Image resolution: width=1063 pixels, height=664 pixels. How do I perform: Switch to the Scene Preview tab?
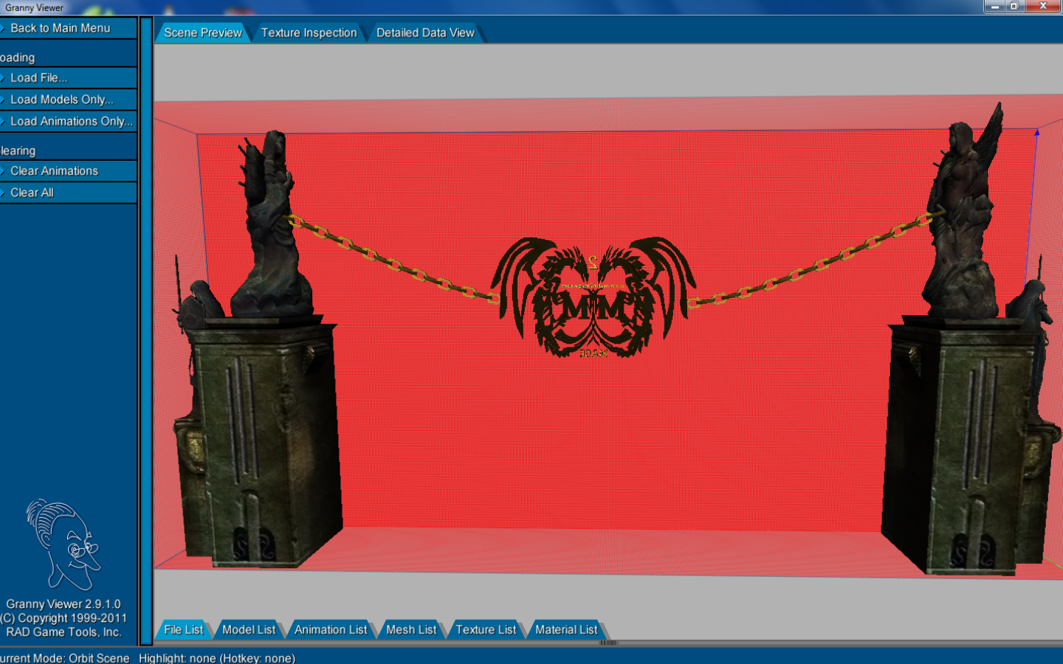202,32
